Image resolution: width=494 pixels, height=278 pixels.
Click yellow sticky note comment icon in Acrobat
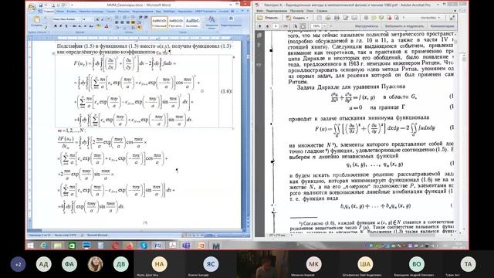point(374,18)
